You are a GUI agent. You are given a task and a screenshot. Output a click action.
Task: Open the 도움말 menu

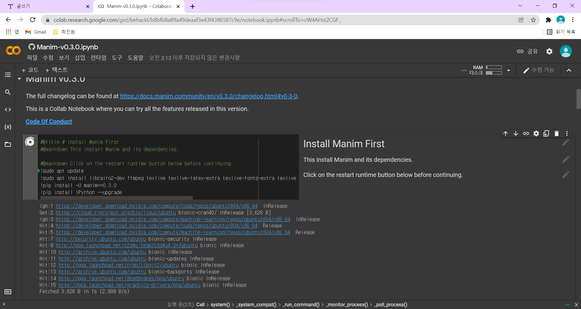pos(135,58)
